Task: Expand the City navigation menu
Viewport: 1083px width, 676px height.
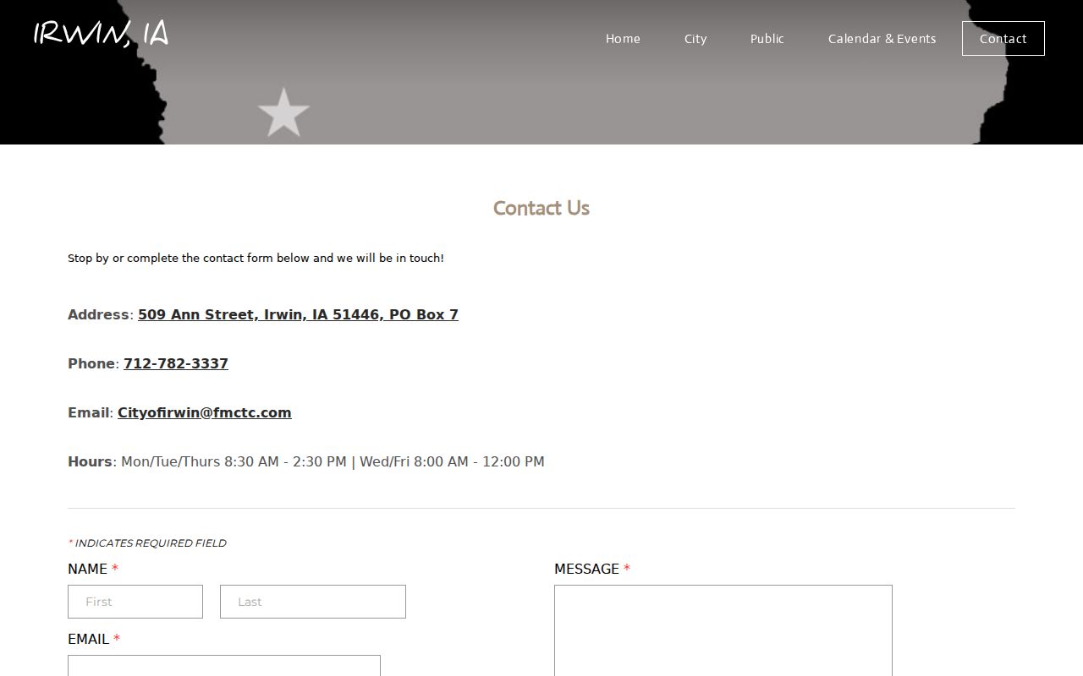Action: pyautogui.click(x=695, y=39)
